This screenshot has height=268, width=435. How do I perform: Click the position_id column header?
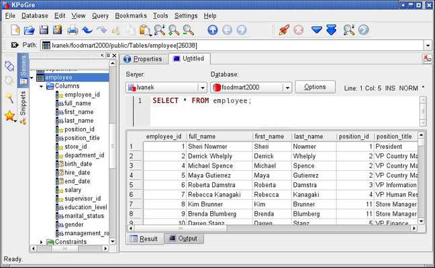(x=354, y=137)
